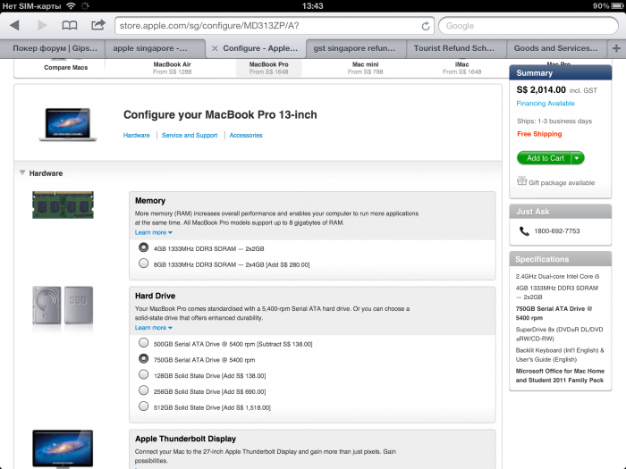Jump to Service and Support link

pyautogui.click(x=190, y=136)
